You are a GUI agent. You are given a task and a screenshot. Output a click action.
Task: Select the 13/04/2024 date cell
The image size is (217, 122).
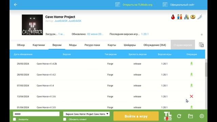tap(23, 97)
